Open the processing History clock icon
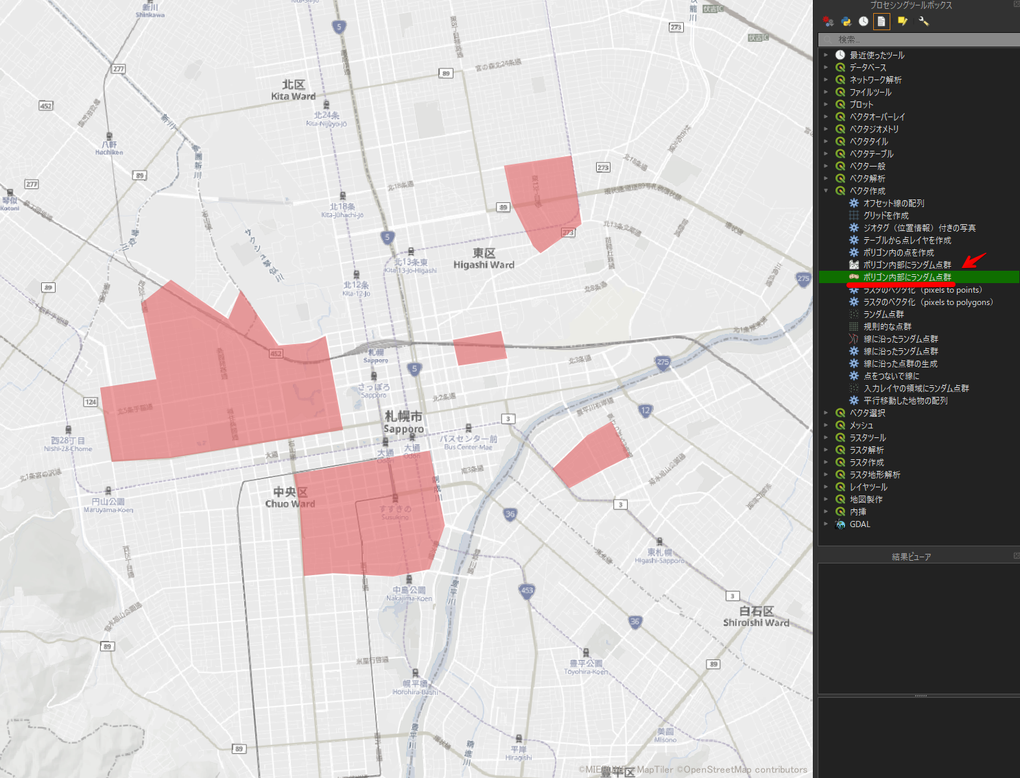The image size is (1020, 778). 864,21
